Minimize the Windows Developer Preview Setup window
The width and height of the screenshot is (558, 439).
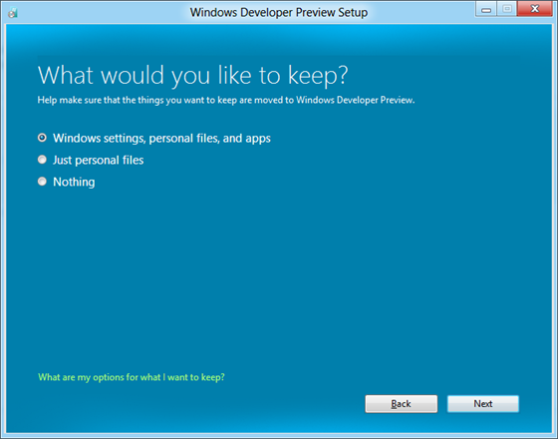(486, 10)
